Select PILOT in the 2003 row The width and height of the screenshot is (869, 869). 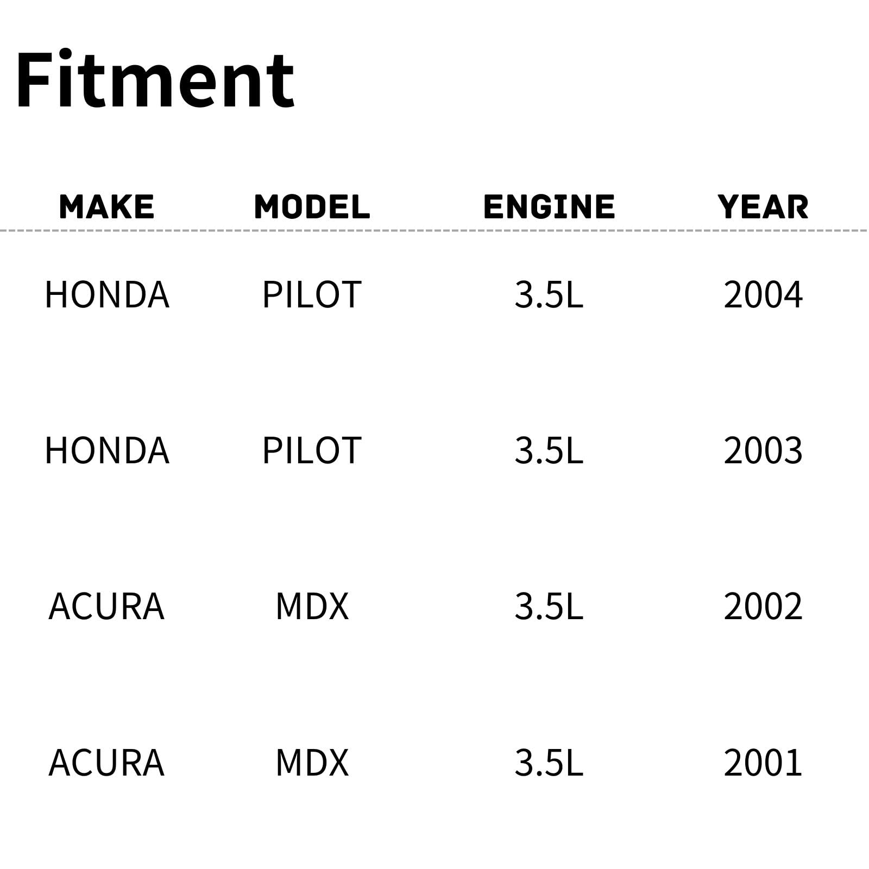tap(312, 451)
